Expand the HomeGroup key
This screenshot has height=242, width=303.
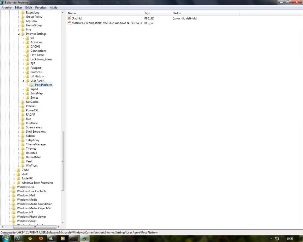(x=19, y=26)
